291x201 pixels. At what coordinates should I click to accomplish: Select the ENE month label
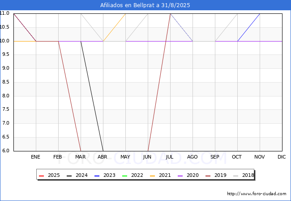click(x=35, y=157)
